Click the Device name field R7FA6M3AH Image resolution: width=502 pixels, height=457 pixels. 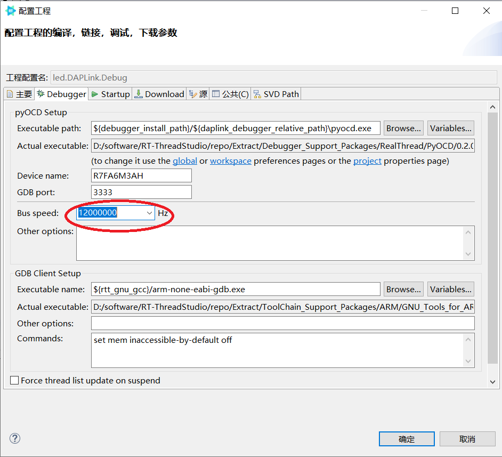click(141, 175)
